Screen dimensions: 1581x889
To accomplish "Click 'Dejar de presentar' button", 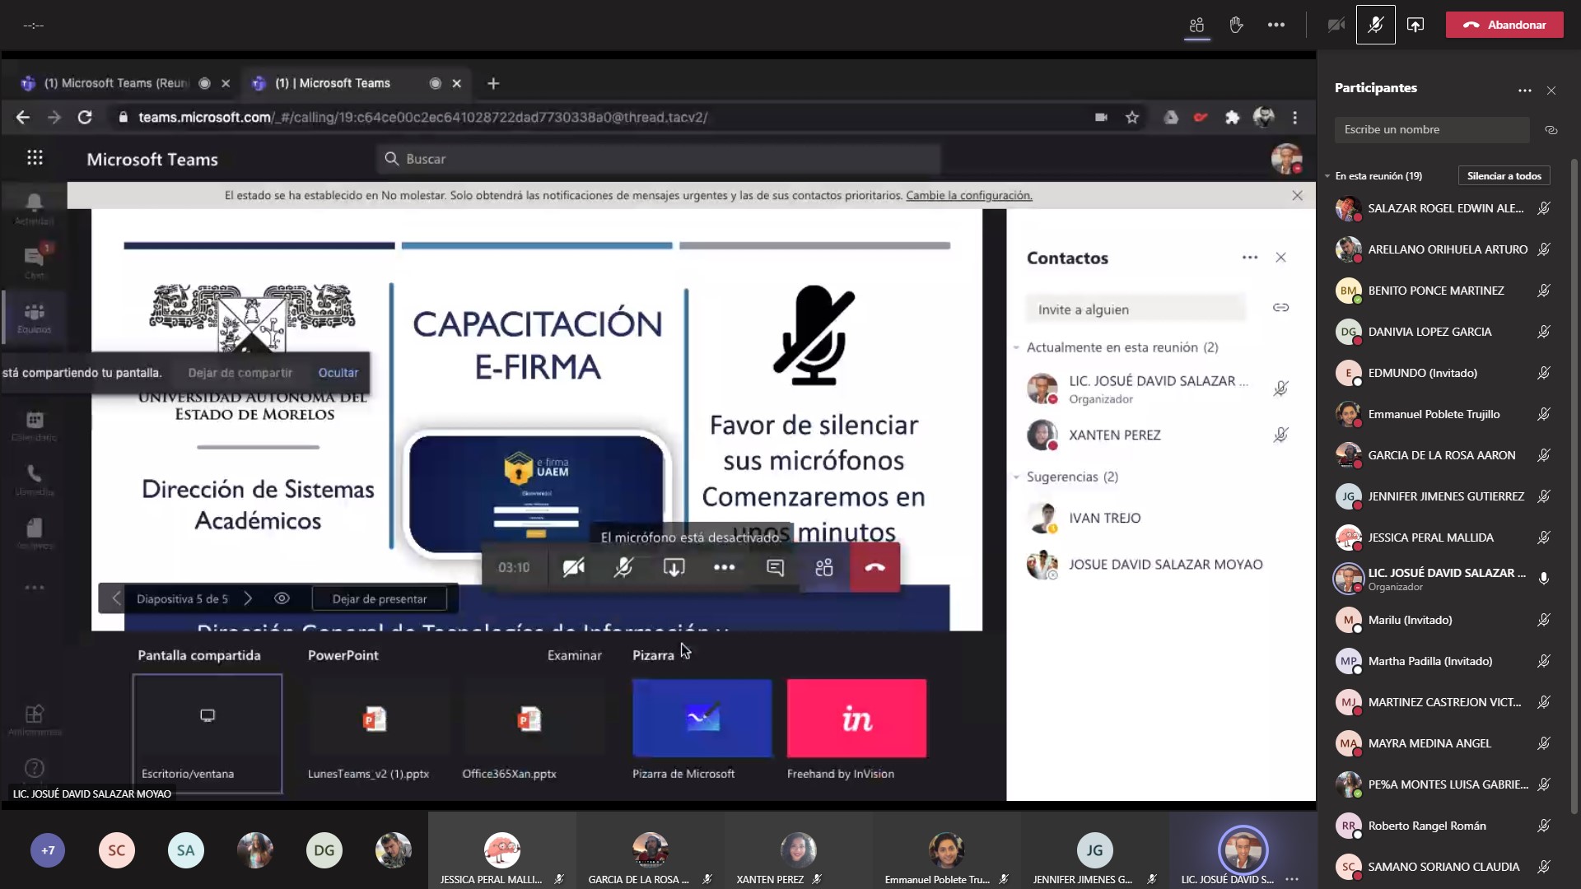I will [380, 599].
